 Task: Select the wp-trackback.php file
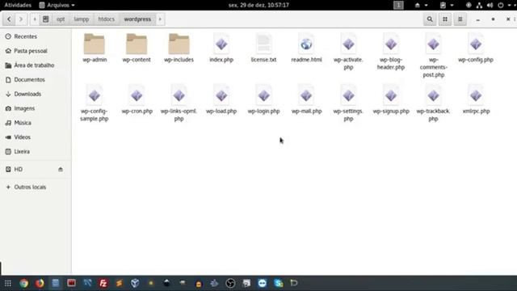[x=433, y=103]
